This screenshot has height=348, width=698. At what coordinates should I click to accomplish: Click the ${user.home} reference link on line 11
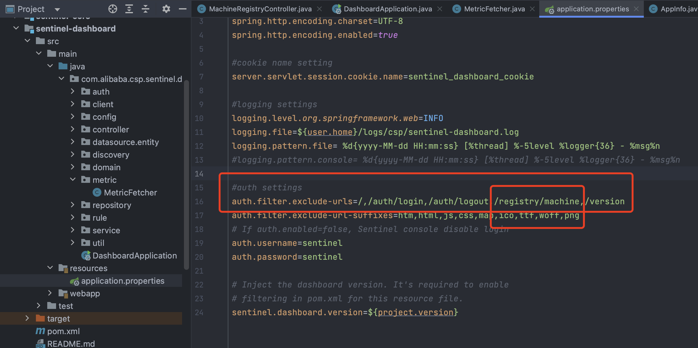[330, 132]
